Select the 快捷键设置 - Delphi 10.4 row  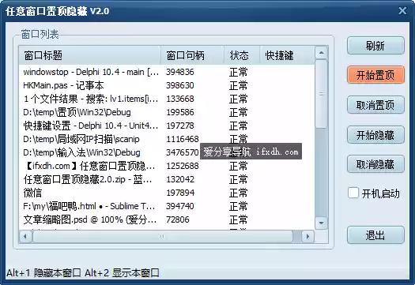(167, 126)
